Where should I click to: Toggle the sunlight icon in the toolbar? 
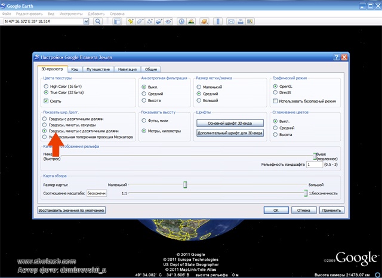click(x=191, y=21)
